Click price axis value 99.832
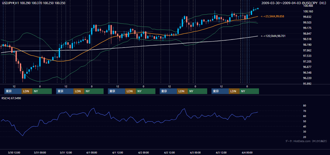Image resolution: width=330 pixels, height=155 pixels. coord(307,17)
